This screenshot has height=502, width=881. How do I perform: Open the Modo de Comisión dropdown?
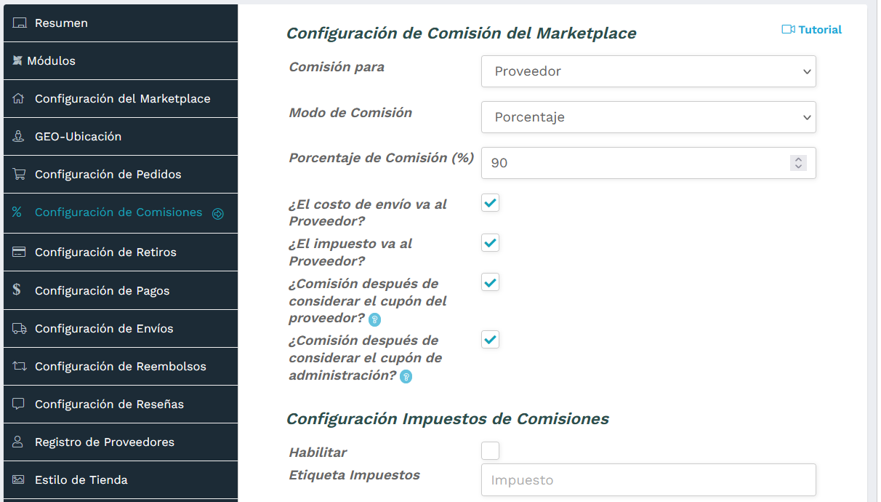[x=648, y=117]
